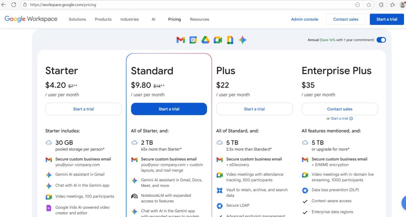Open browser extensions puzzle icon
This screenshot has height=217, width=406.
381,5
